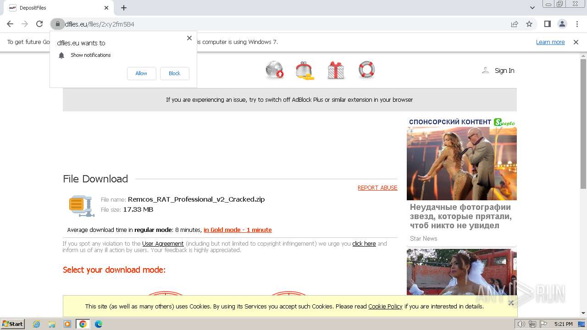The height and width of the screenshot is (330, 587).
Task: Switch to Chrome in the taskbar
Action: click(x=83, y=324)
